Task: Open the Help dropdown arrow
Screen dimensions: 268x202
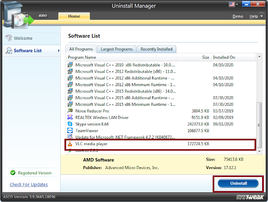Action: (261, 16)
